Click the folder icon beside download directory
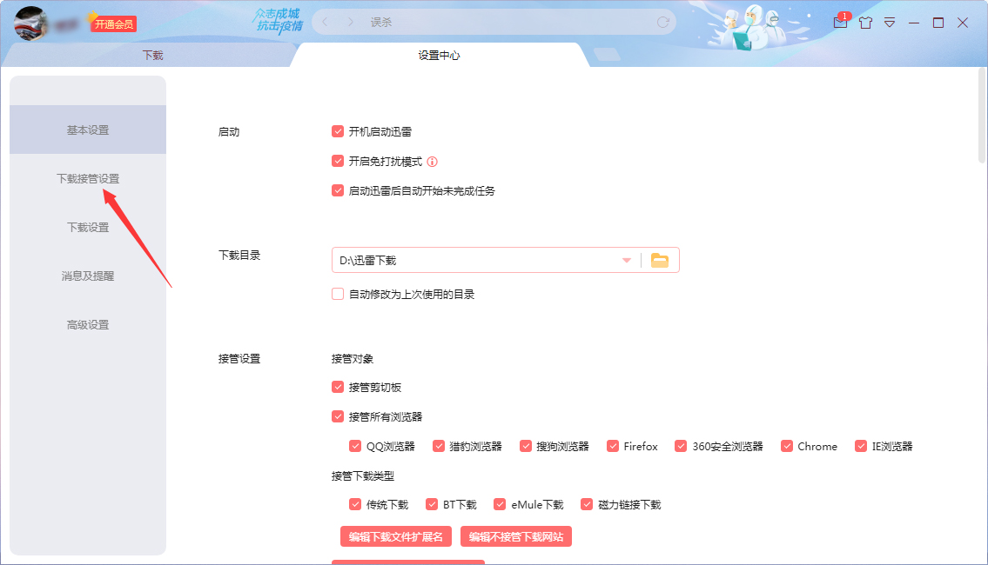988x565 pixels. pos(659,259)
